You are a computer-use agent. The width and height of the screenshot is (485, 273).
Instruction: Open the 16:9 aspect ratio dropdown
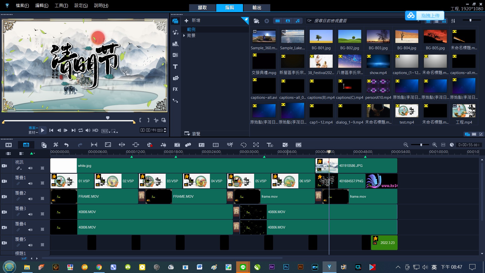point(106,131)
